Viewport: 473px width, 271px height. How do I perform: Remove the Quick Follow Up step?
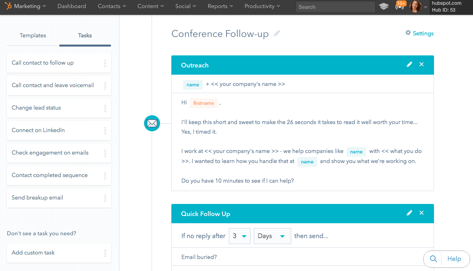pos(422,213)
